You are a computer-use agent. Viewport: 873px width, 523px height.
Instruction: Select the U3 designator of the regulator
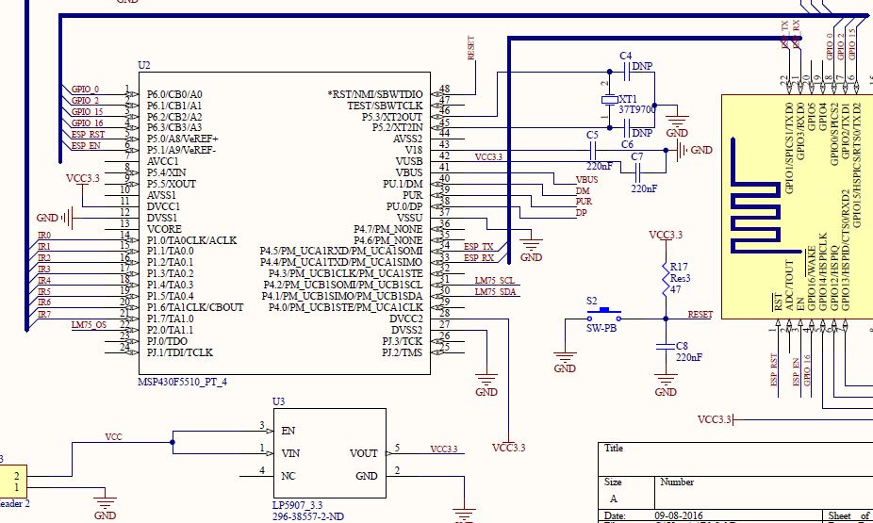[x=278, y=401]
